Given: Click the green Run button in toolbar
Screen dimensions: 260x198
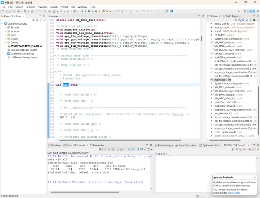Looking at the screenshot, I should [x=89, y=11].
